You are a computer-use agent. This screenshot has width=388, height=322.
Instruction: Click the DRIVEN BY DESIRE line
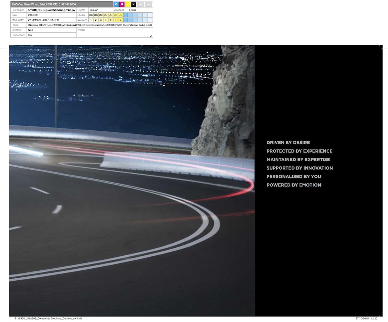288,143
